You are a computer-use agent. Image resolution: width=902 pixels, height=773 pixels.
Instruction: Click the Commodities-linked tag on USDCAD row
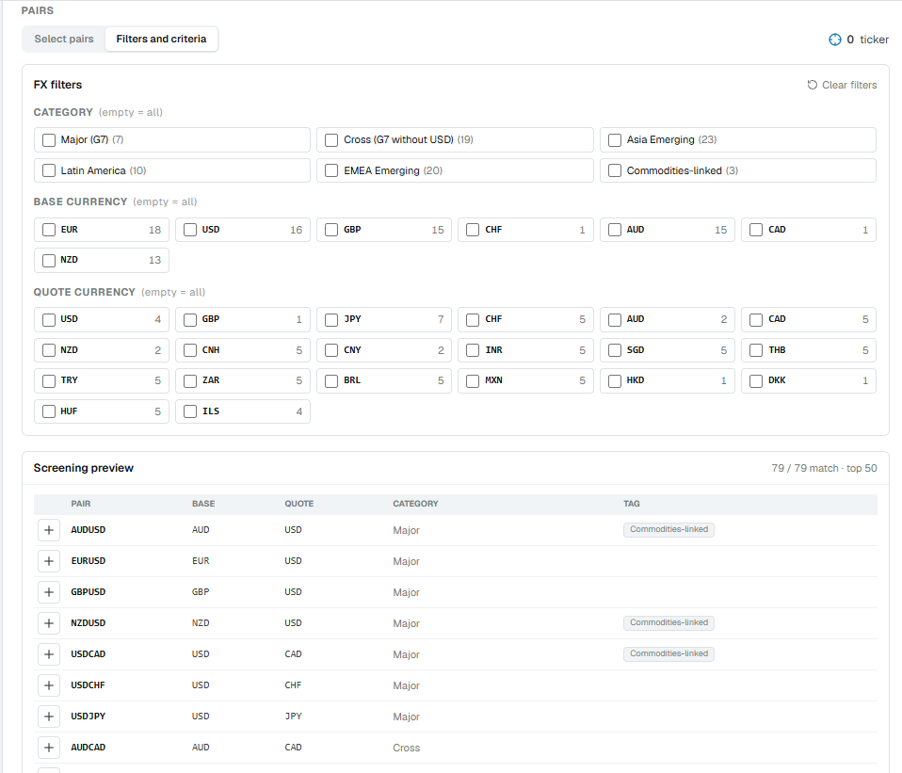point(668,654)
